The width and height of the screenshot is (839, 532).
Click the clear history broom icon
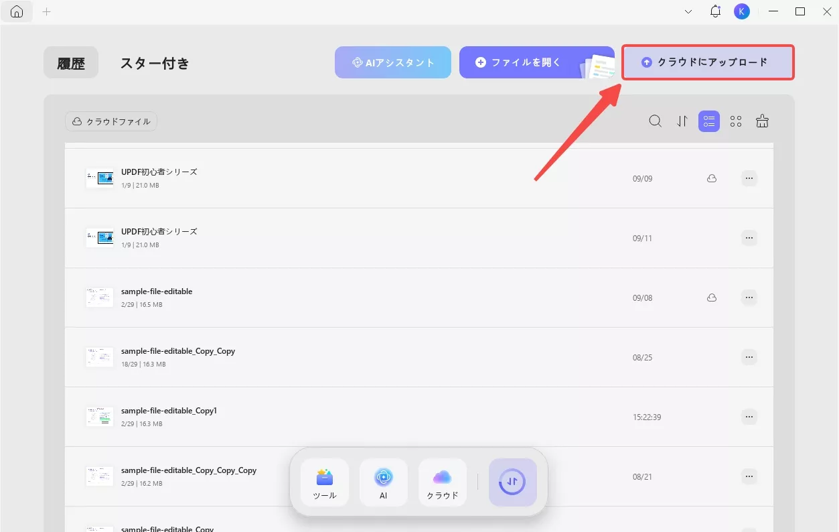(762, 121)
